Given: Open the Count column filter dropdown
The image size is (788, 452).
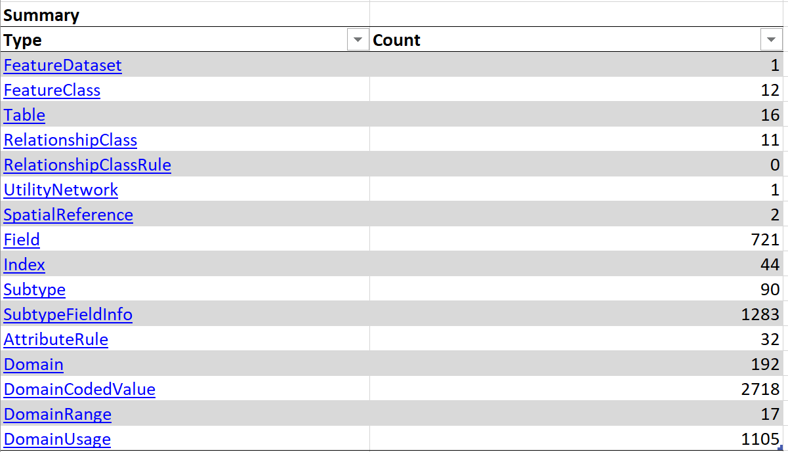Looking at the screenshot, I should click(771, 40).
